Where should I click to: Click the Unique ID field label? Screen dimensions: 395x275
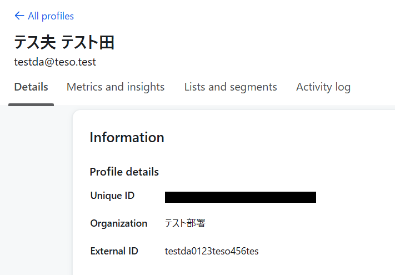coord(112,196)
